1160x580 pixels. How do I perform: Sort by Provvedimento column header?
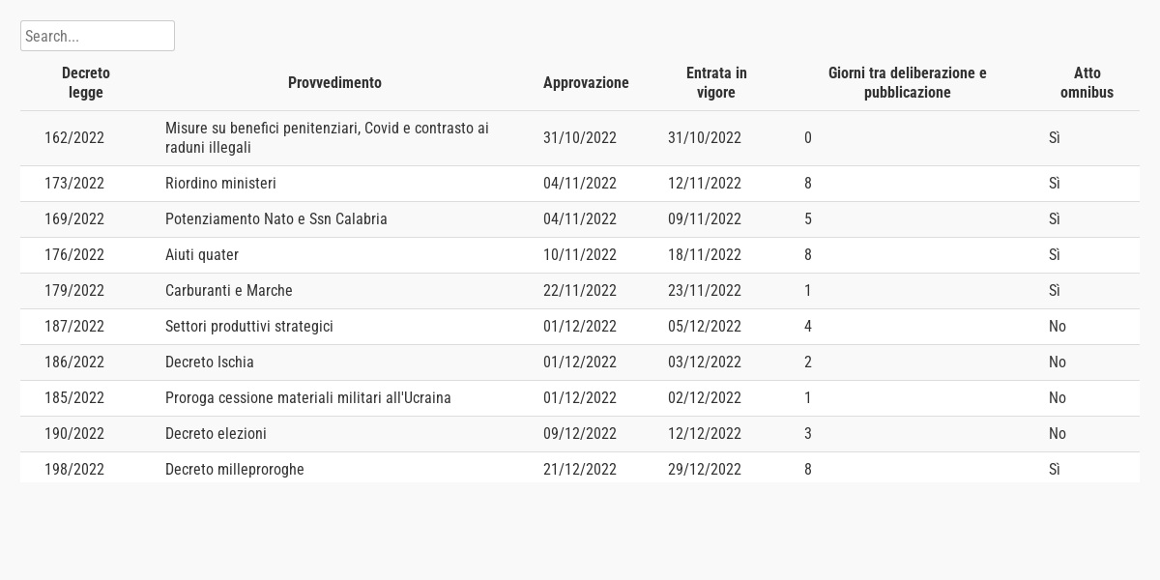click(334, 83)
